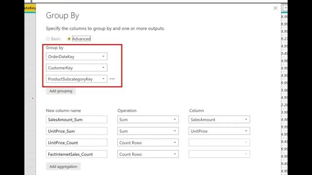Open Operation dropdown for FactInternetSales_Count row
Viewport: 312px width, 175px height.
(x=148, y=154)
